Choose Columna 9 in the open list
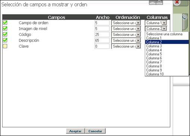The height and width of the screenshot is (136, 190). [167, 70]
